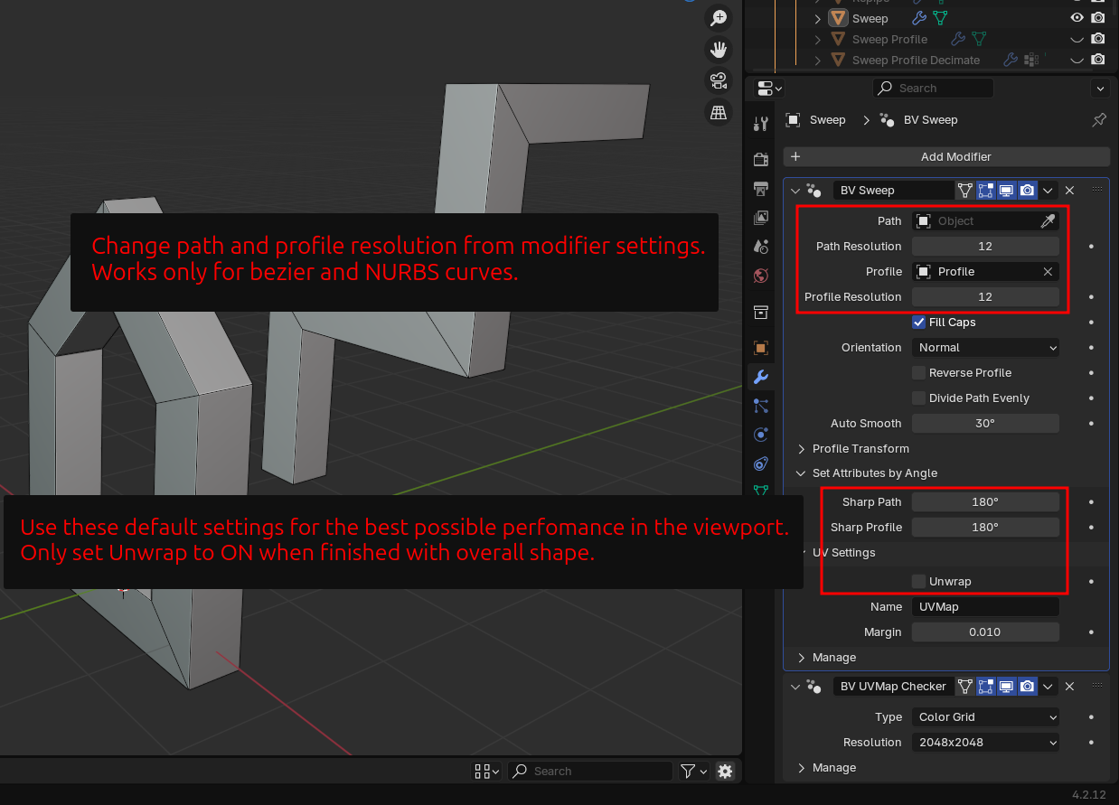Toggle the pin icon in properties header
Viewport: 1119px width, 805px height.
[x=1099, y=120]
